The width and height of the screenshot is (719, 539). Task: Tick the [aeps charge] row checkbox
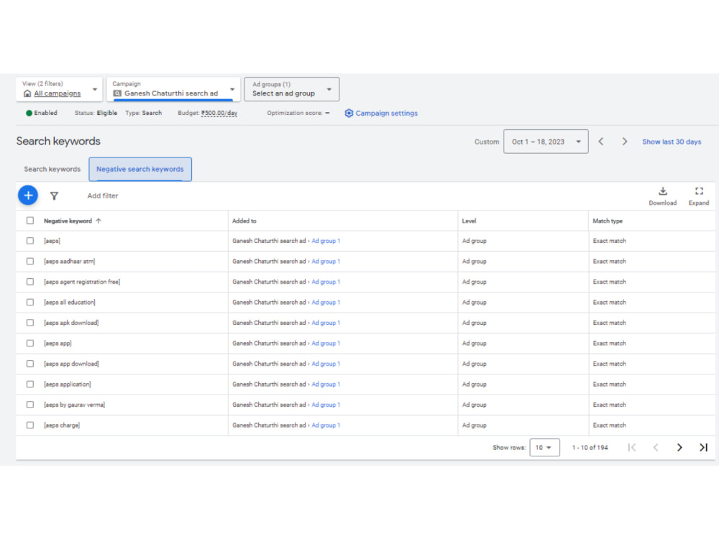tap(30, 425)
